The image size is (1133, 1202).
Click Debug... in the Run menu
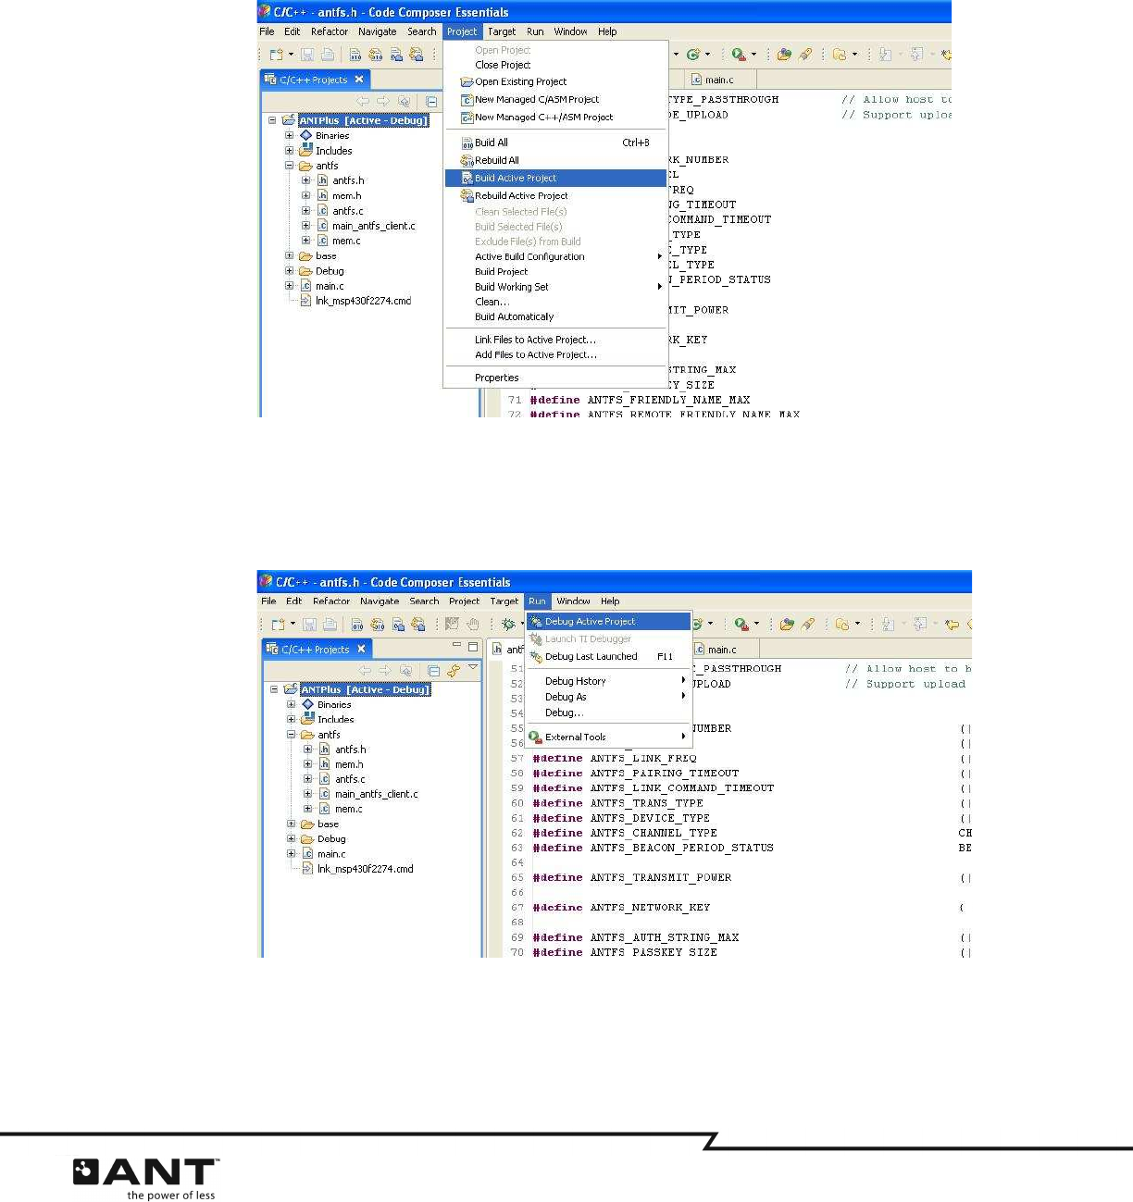coord(608,713)
